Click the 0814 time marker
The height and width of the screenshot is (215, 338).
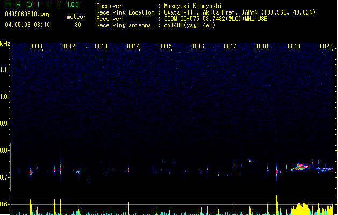click(133, 46)
